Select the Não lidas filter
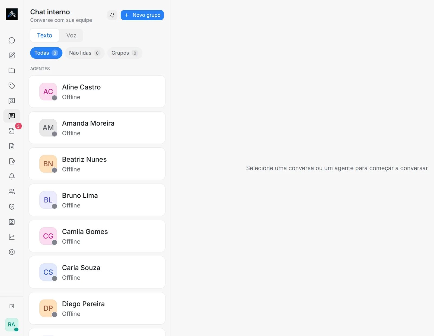The image size is (434, 336). tap(85, 53)
